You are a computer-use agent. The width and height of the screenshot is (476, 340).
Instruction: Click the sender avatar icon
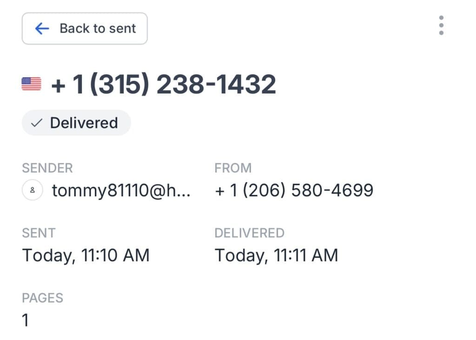(x=33, y=190)
